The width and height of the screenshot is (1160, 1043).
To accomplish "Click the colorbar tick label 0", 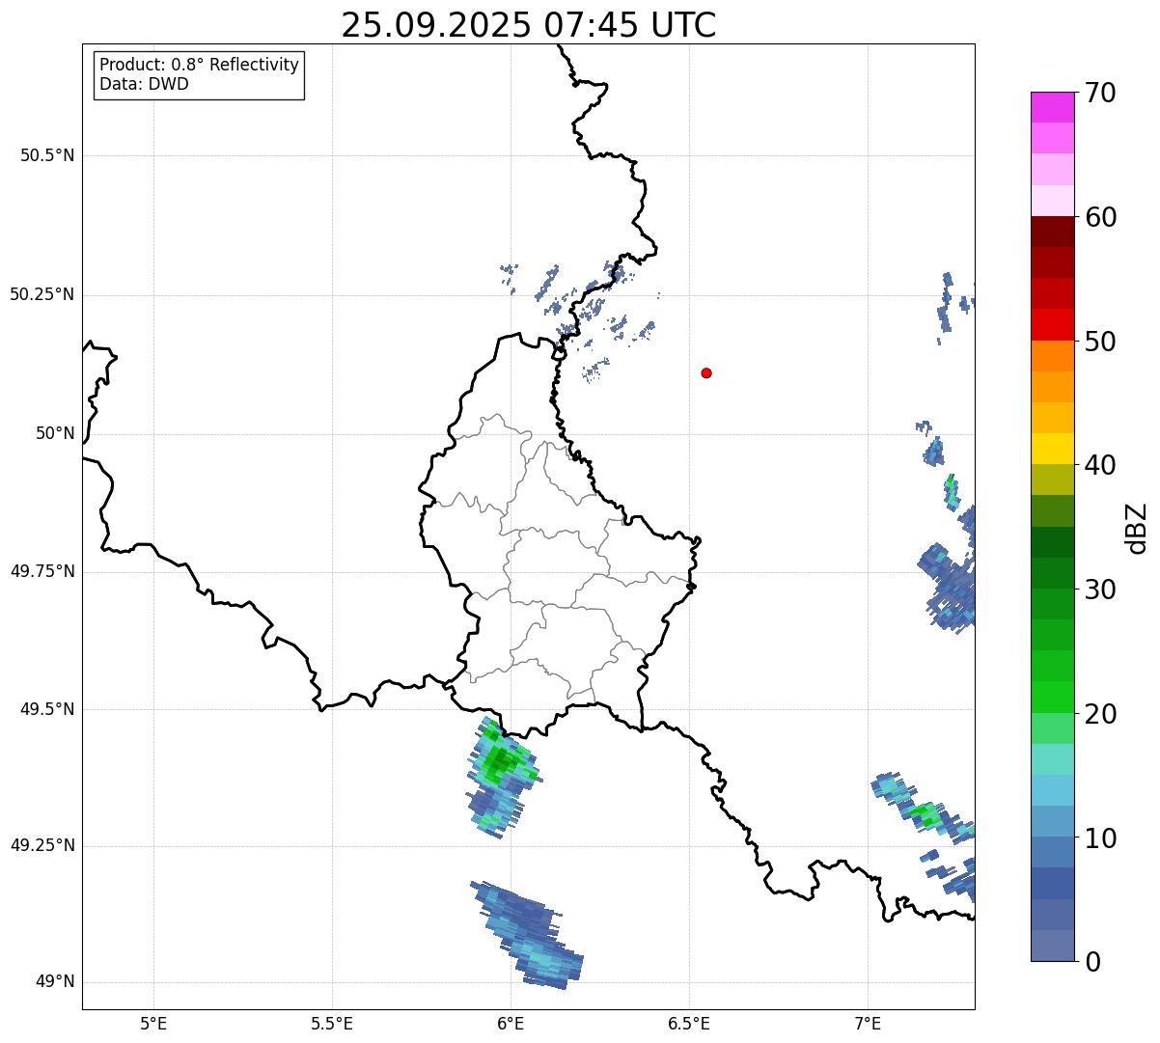I will coord(1091,962).
